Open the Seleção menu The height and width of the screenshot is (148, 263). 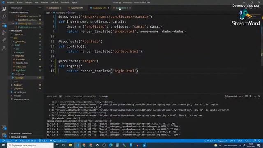pyautogui.click(x=29, y=2)
